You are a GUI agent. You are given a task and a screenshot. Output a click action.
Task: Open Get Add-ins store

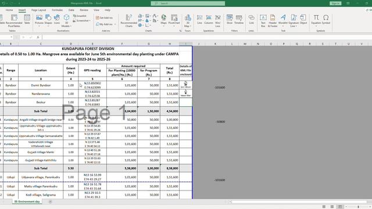click(105, 18)
